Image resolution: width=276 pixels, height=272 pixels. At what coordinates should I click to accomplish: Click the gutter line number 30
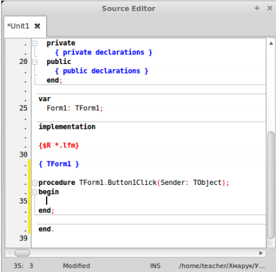point(24,154)
